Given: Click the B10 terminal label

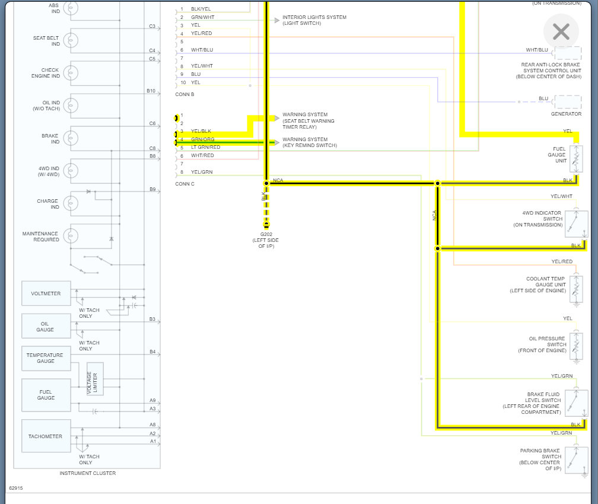Looking at the screenshot, I should 151,91.
